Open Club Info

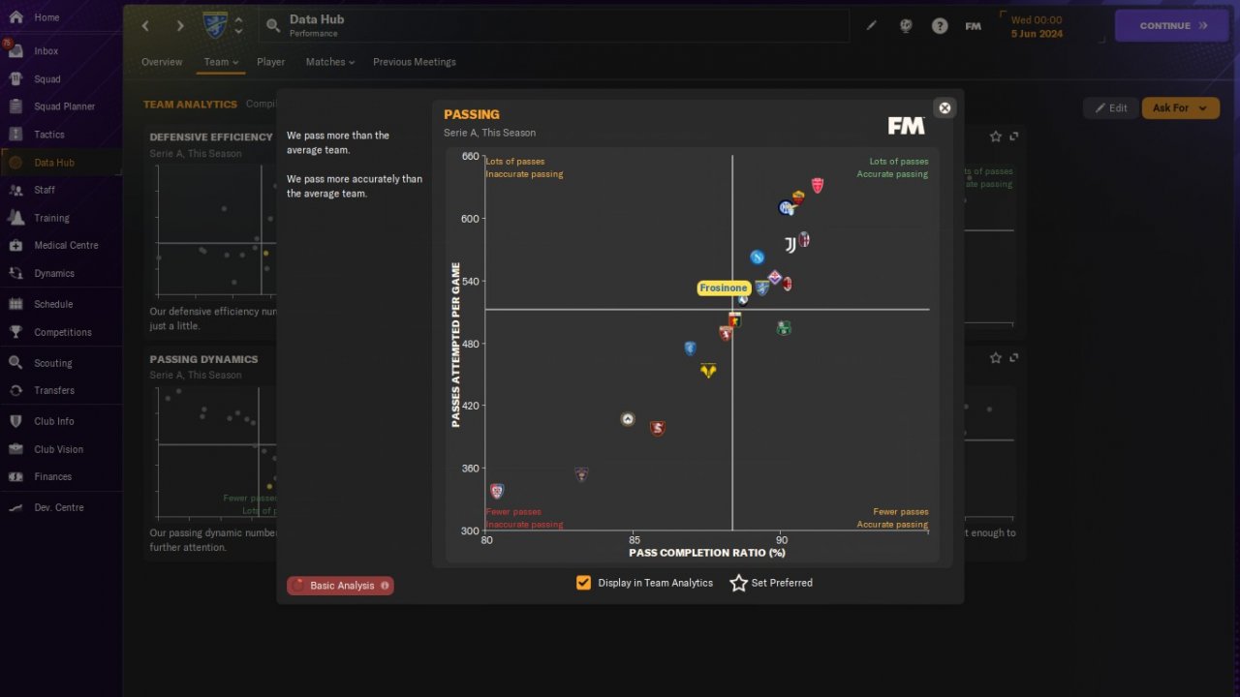(x=61, y=421)
